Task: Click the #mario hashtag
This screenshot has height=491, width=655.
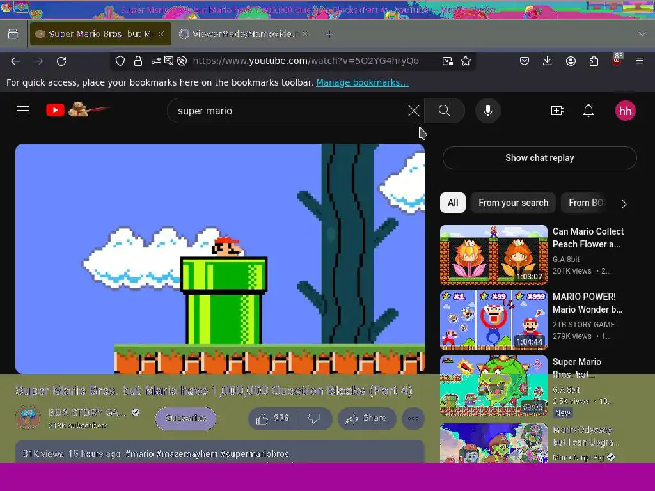Action: pyautogui.click(x=139, y=454)
